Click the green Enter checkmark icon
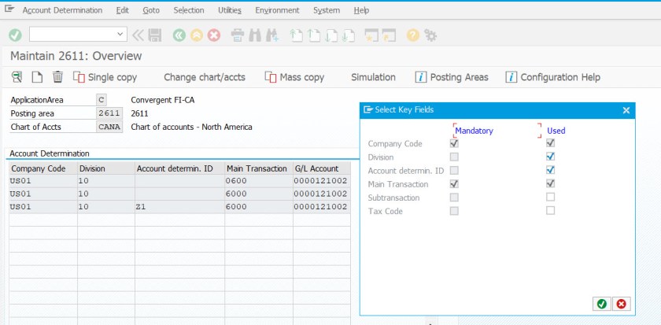Viewport: 661px width, 325px height. (15, 35)
